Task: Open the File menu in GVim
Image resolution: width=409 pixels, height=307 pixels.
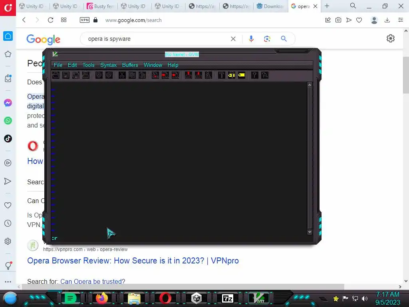Action: point(58,65)
